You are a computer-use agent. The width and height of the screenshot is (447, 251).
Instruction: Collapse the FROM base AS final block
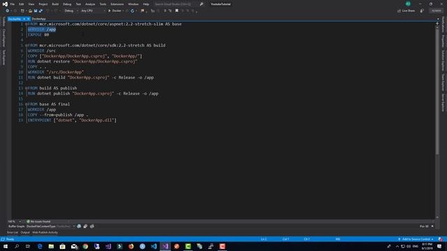click(x=26, y=104)
